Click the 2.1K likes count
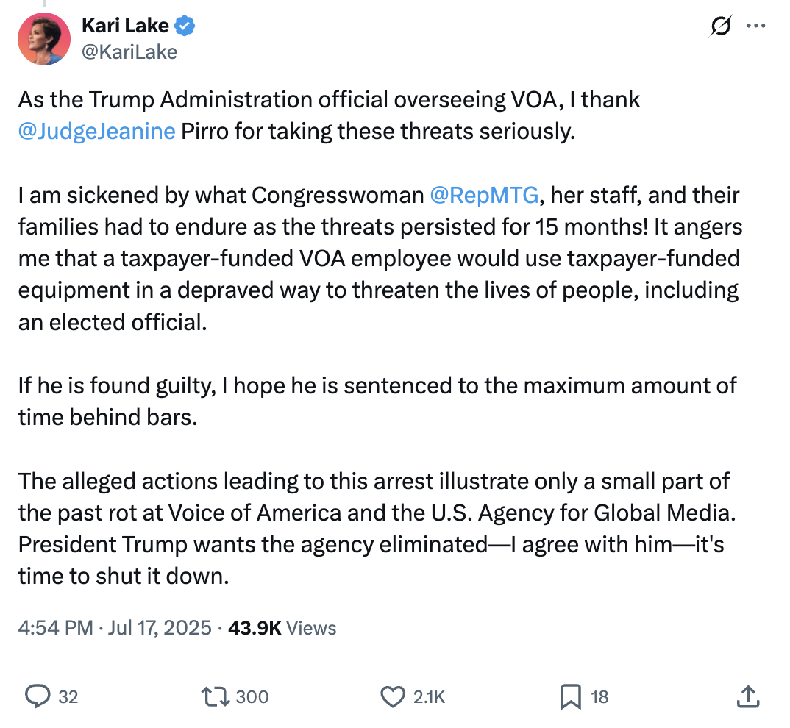790x728 pixels. [429, 696]
